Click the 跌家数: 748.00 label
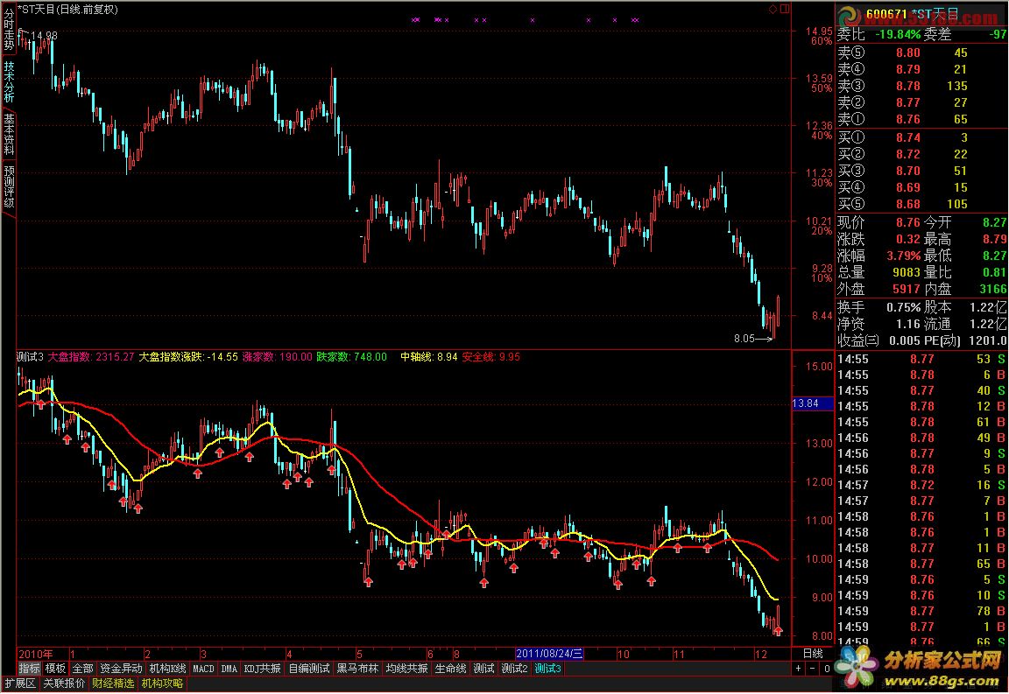This screenshot has width=1009, height=694. click(x=351, y=357)
